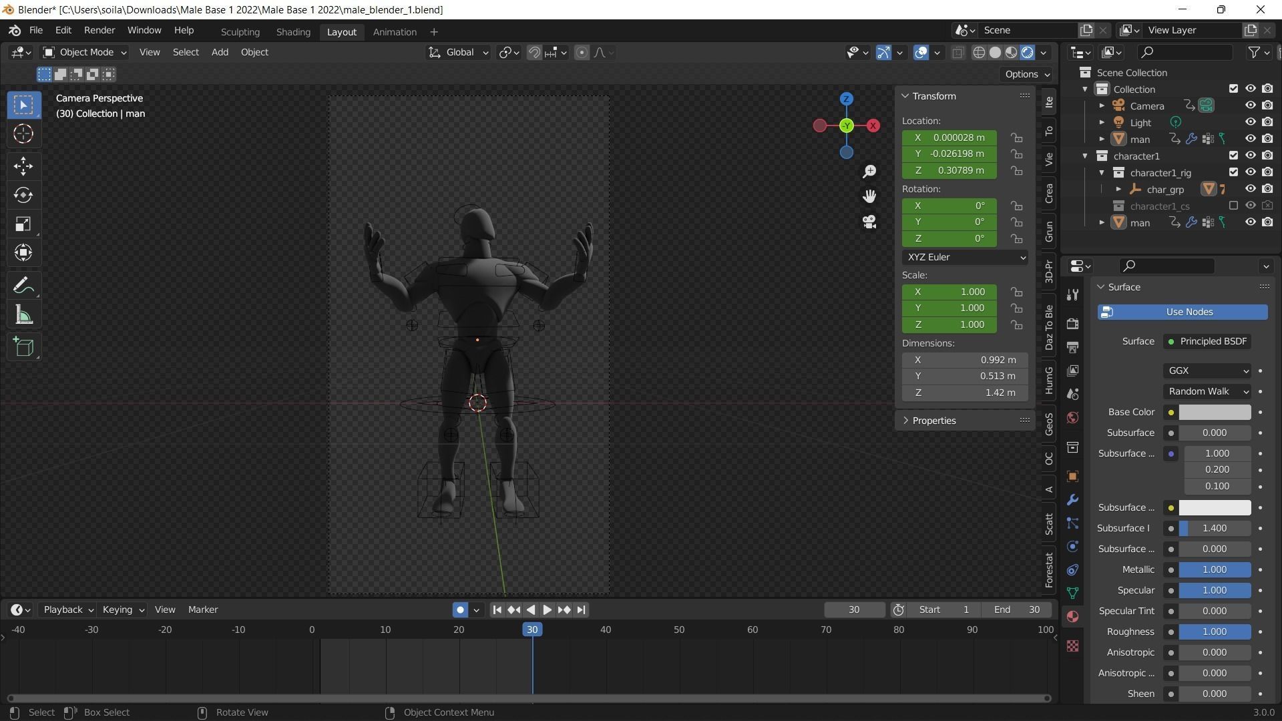
Task: Open the Material properties tab icon
Action: 1072,616
